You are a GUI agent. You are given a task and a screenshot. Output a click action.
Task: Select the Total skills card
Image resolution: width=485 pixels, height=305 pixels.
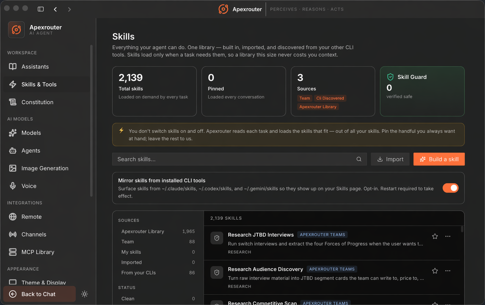click(155, 91)
